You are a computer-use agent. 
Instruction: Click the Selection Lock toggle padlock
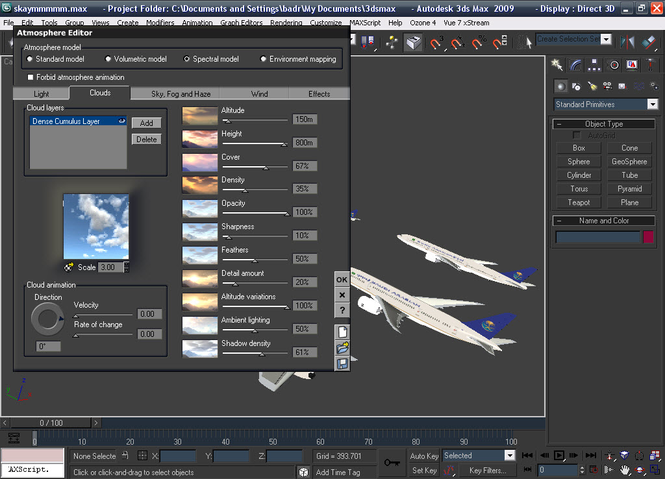(125, 456)
